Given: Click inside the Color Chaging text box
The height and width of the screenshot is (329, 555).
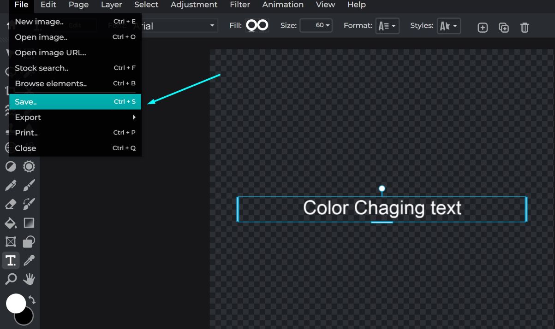Looking at the screenshot, I should point(382,208).
